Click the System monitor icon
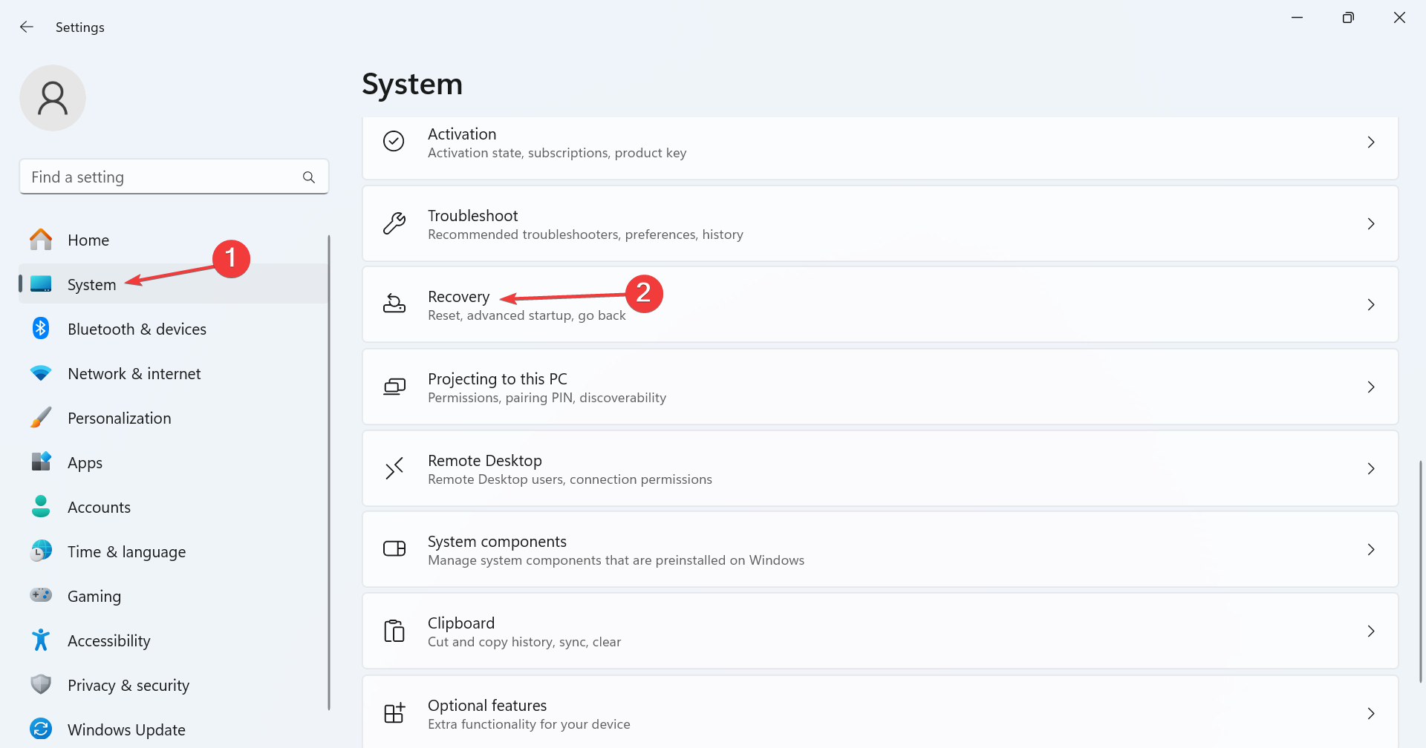1426x748 pixels. pos(41,284)
